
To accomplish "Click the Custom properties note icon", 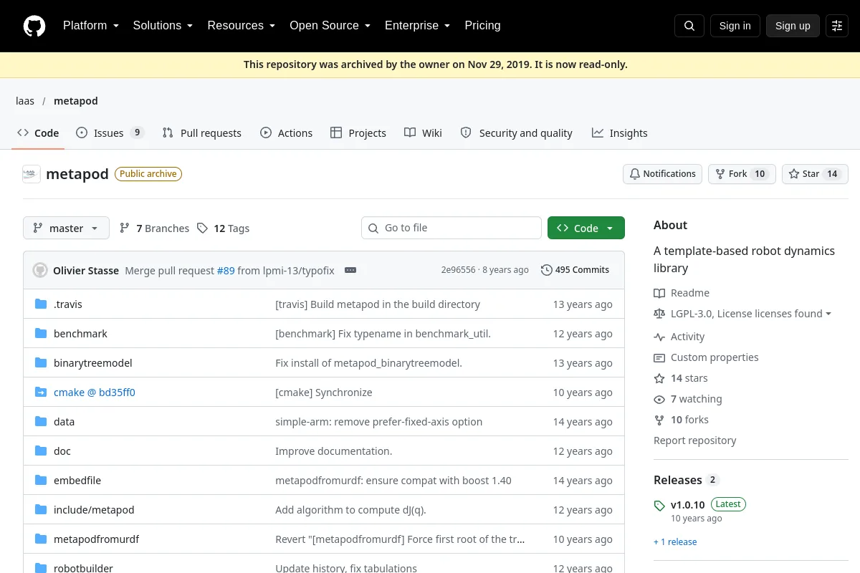I will coord(659,357).
